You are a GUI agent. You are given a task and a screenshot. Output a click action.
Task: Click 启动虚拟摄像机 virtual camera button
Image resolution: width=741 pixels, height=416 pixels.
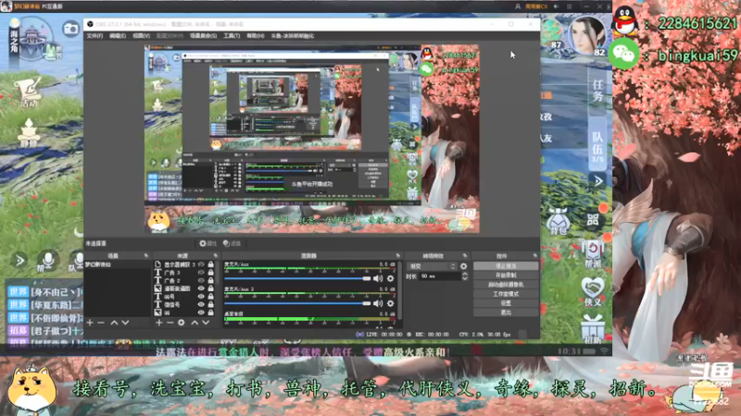[505, 285]
